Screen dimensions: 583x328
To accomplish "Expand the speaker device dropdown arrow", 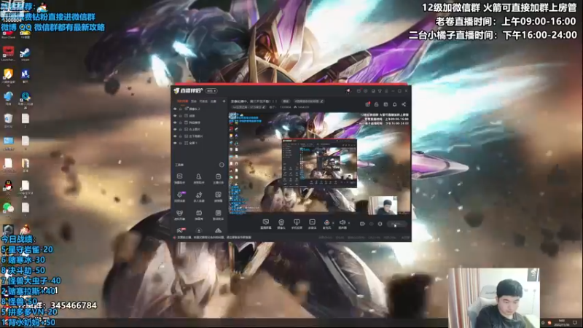I will click(x=349, y=223).
